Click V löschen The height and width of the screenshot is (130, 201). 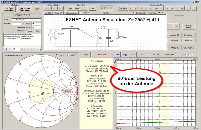tap(188, 40)
